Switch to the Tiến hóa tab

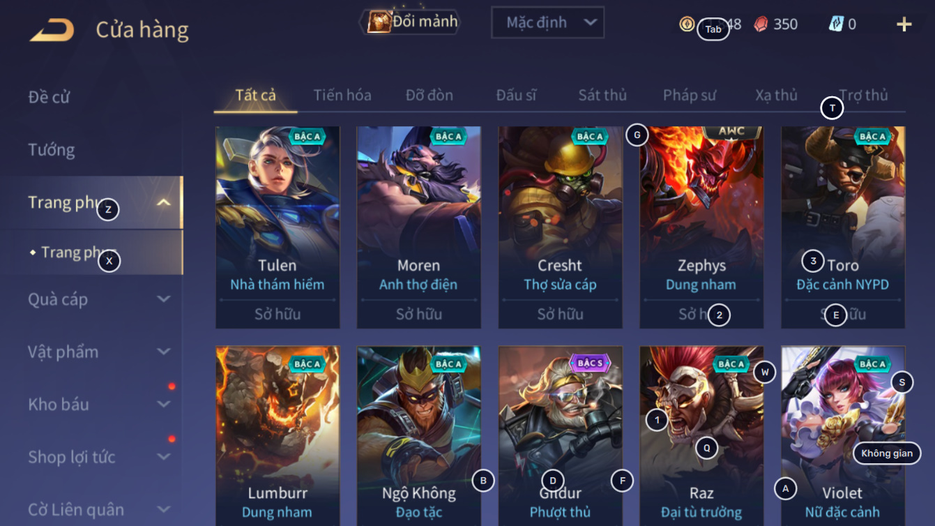point(342,96)
